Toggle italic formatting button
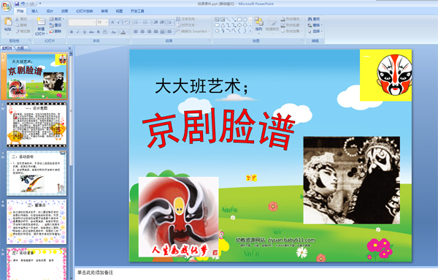Image resolution: width=438 pixels, height=280 pixels. pos(78,32)
